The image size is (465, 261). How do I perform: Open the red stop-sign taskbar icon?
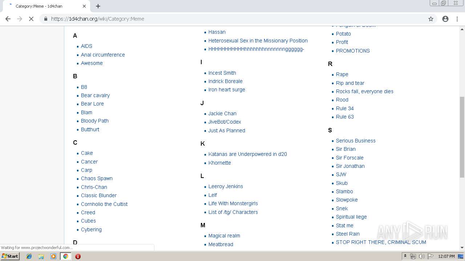pyautogui.click(x=78, y=256)
